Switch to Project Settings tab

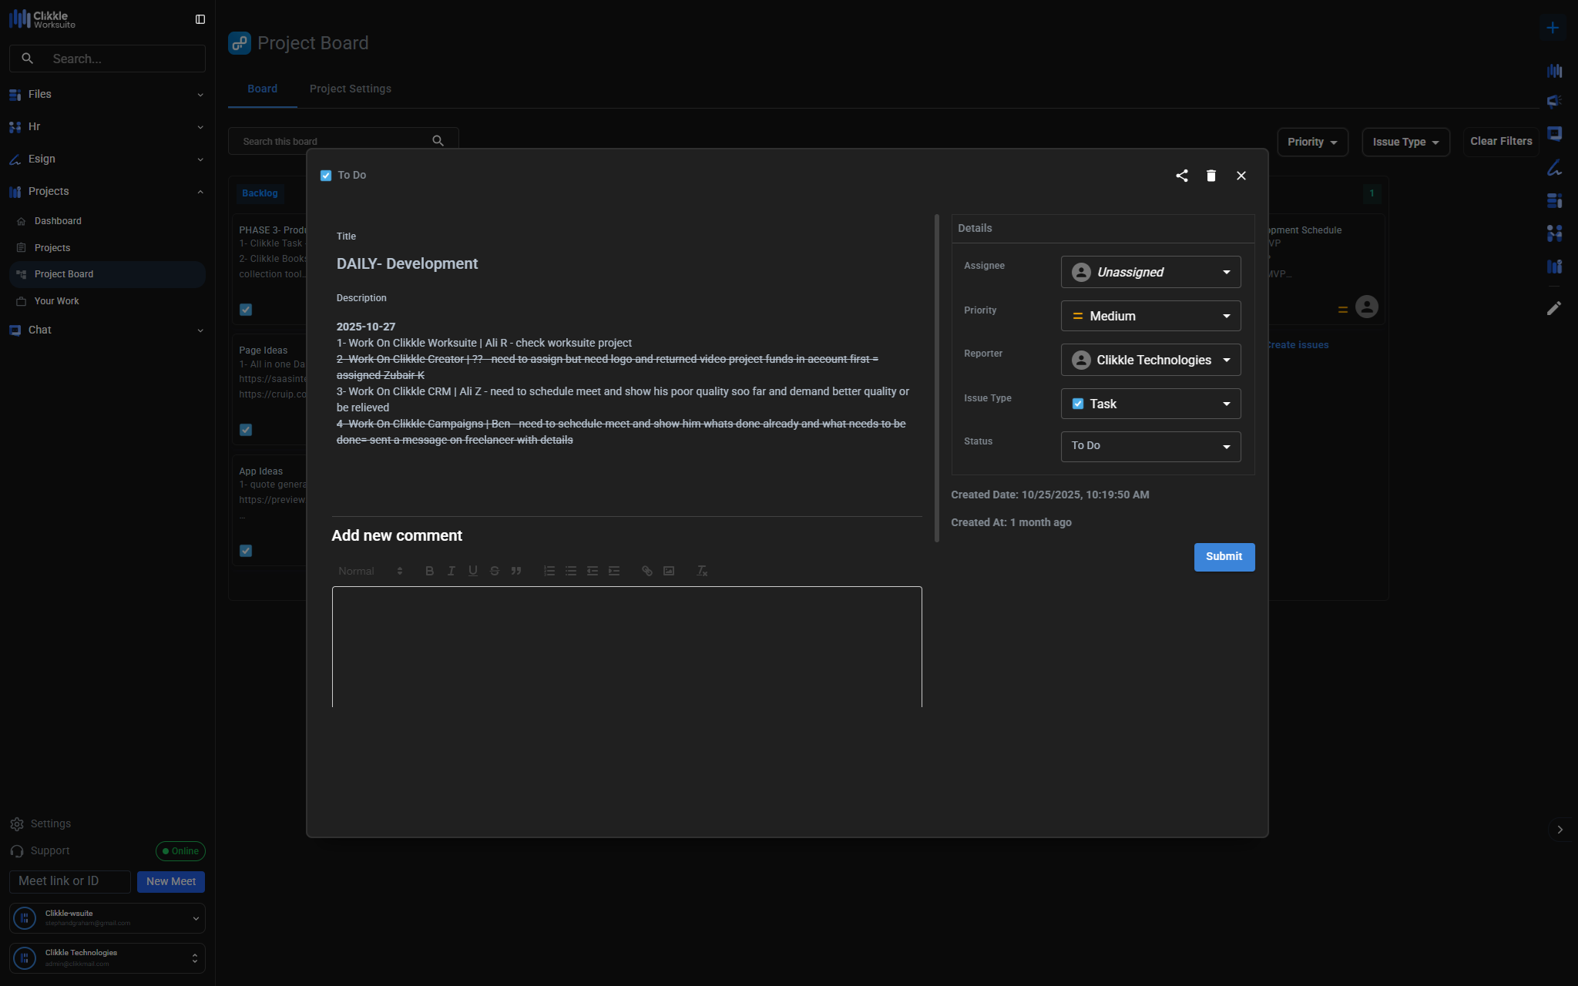click(350, 89)
